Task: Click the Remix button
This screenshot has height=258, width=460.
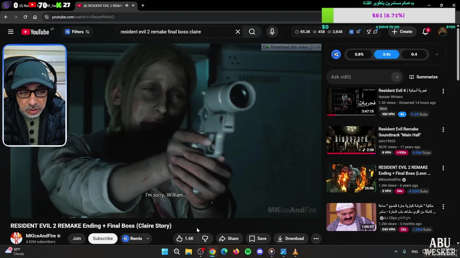Action: [x=132, y=238]
